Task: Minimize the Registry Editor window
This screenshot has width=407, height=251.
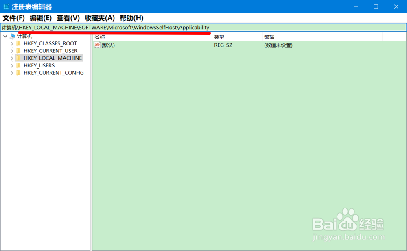Action: click(356, 7)
